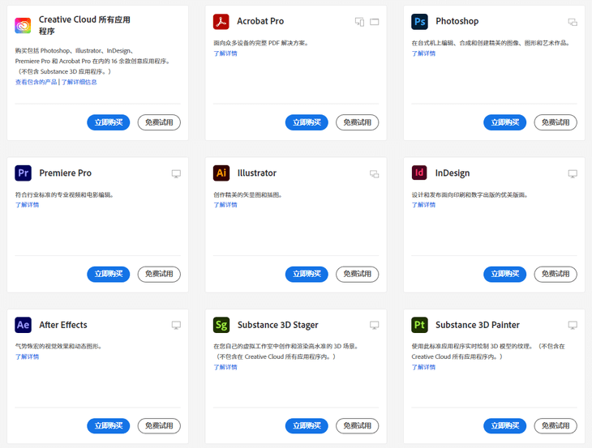Screen dimensions: 592x448
Task: Open 查看包含的产品 link in Creative Cloud card
Action: pos(36,82)
